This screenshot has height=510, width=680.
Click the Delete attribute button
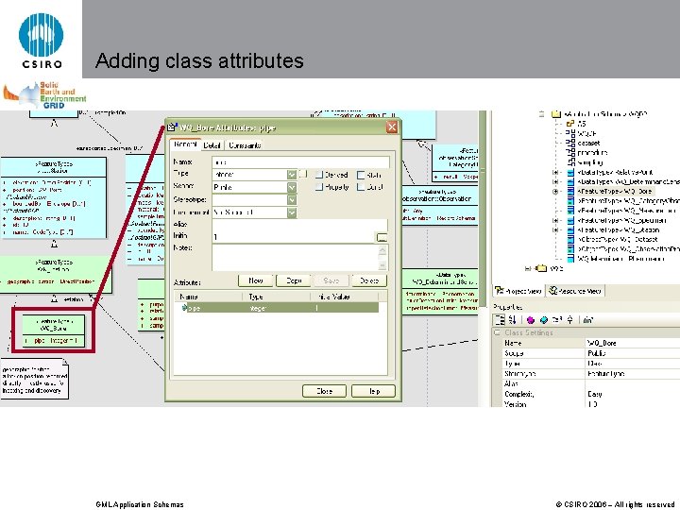tap(369, 280)
